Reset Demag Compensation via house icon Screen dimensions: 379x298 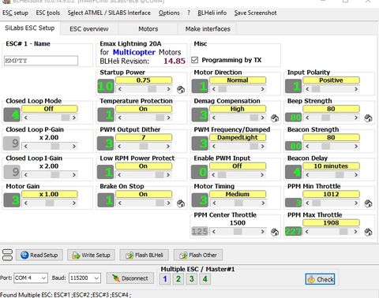tap(275, 118)
